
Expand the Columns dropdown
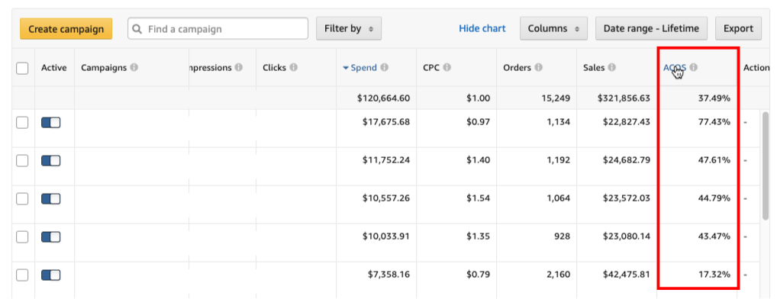click(553, 29)
